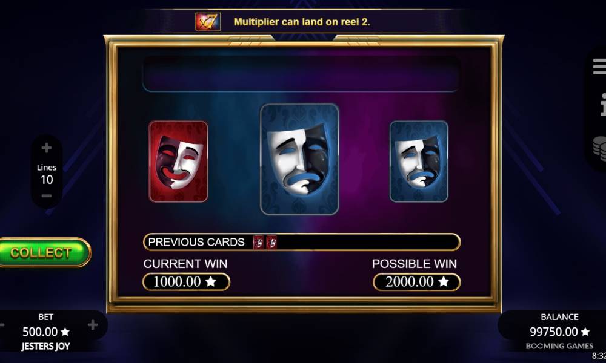
Task: Pick the small blue sad mask card
Action: coord(419,162)
